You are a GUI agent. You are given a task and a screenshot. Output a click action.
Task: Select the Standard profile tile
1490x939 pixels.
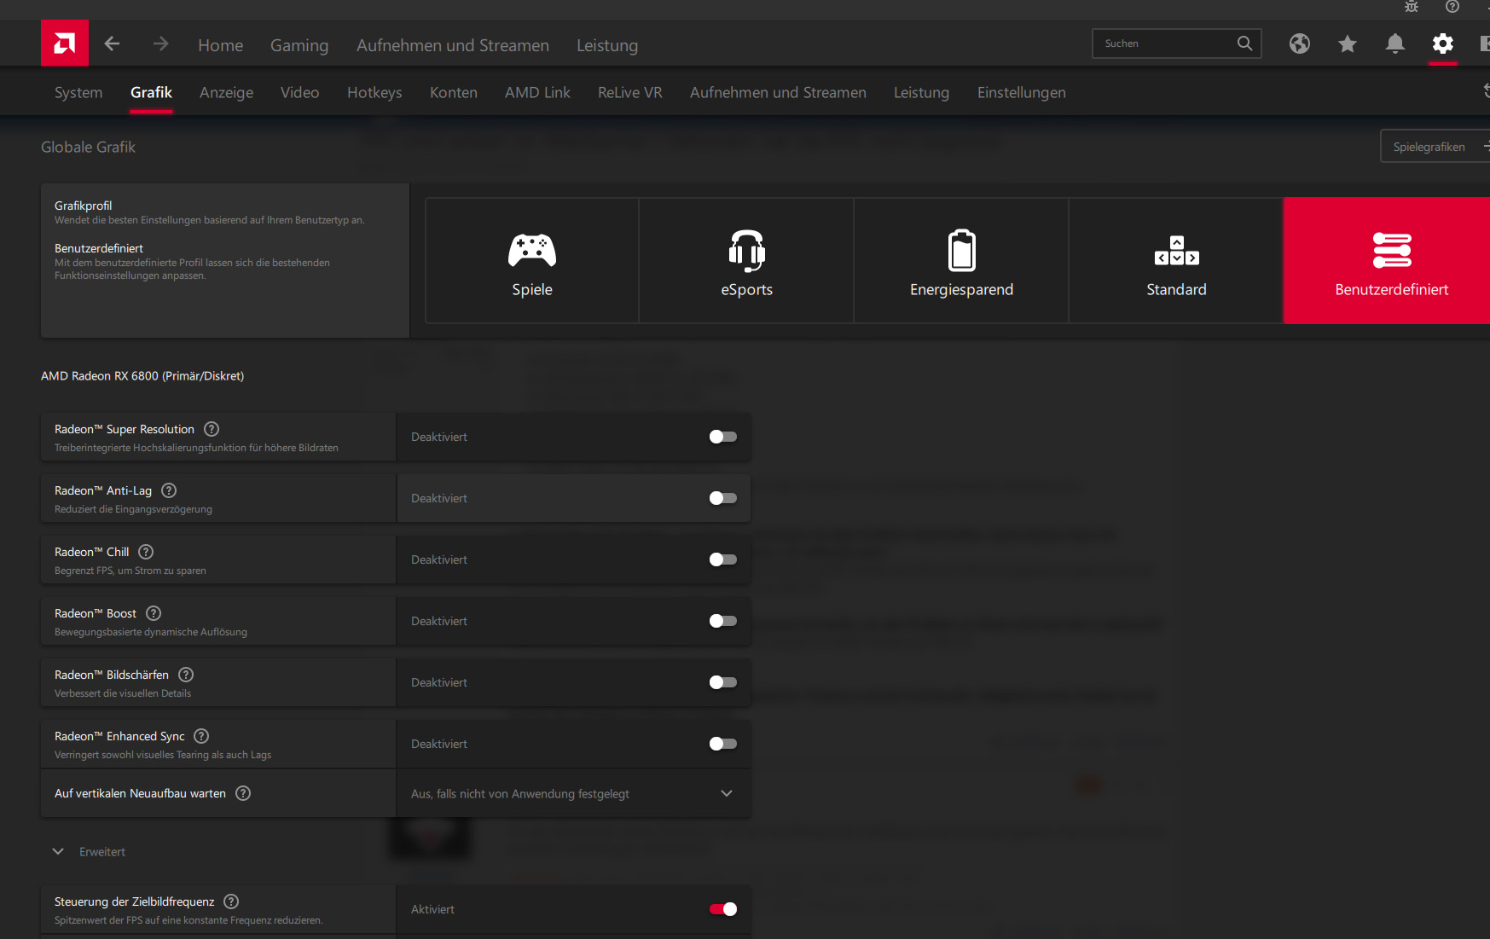[1177, 261]
